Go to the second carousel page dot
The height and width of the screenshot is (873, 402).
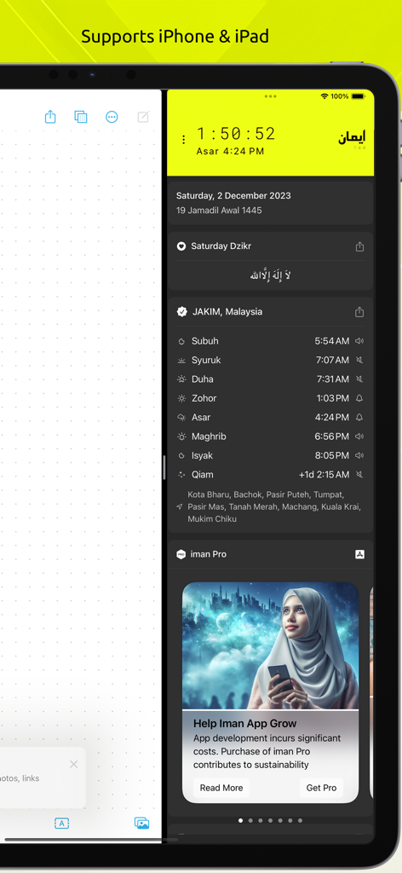click(250, 820)
